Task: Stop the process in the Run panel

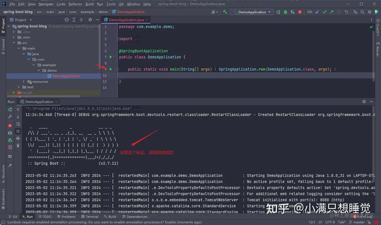Action: (10, 126)
